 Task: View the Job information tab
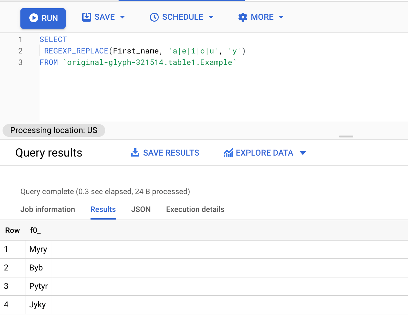point(47,209)
